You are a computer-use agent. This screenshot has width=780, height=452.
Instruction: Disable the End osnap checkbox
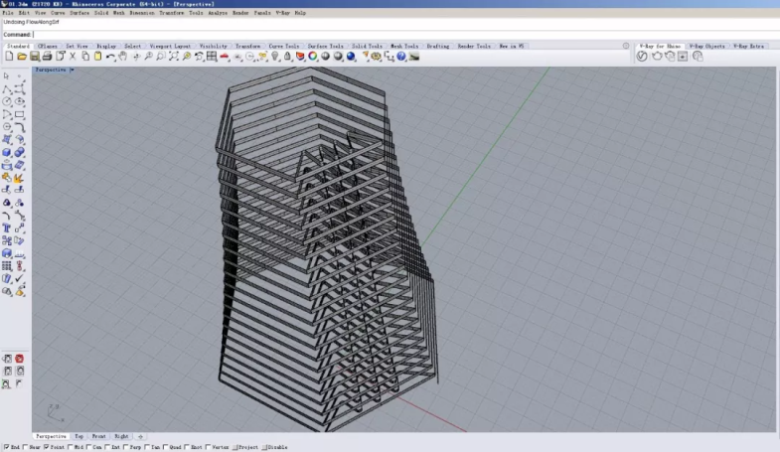[x=6, y=447]
